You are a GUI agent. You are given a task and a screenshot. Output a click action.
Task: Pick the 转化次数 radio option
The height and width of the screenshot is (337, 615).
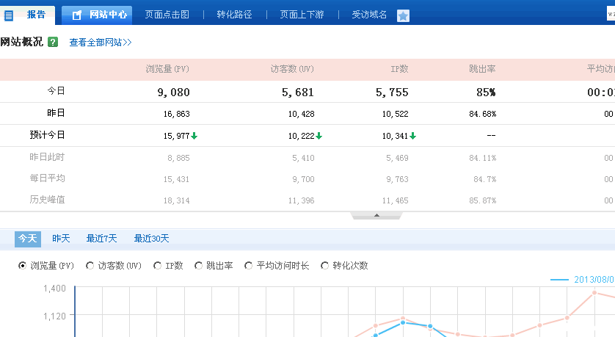[x=325, y=266]
